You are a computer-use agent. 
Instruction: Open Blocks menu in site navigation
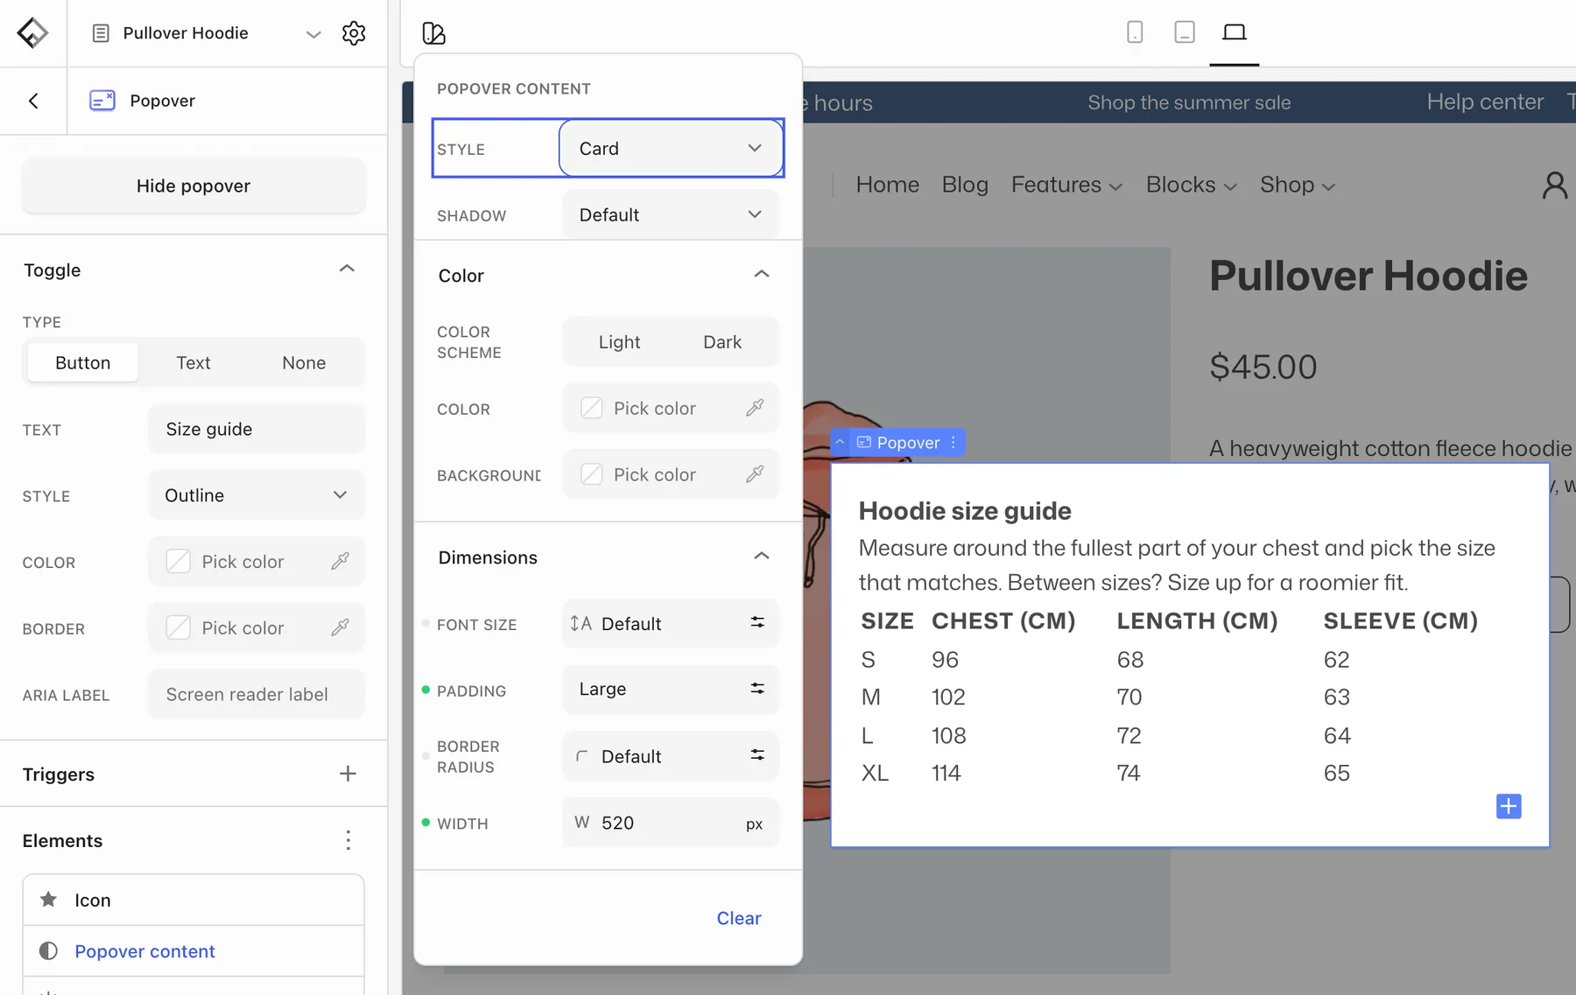click(1191, 185)
